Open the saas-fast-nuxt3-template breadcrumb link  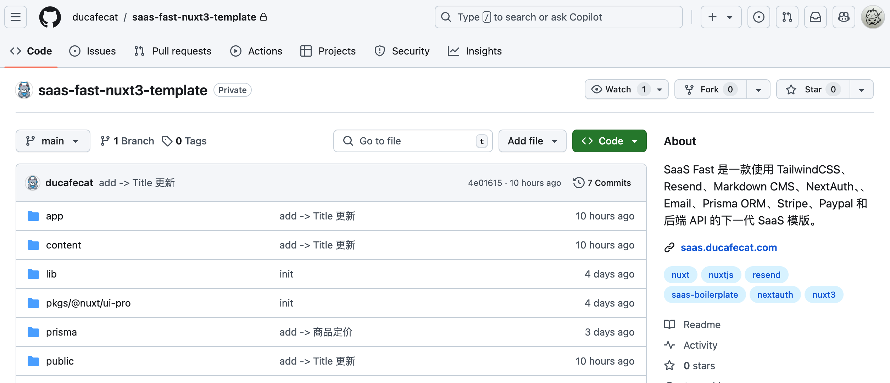pyautogui.click(x=194, y=17)
